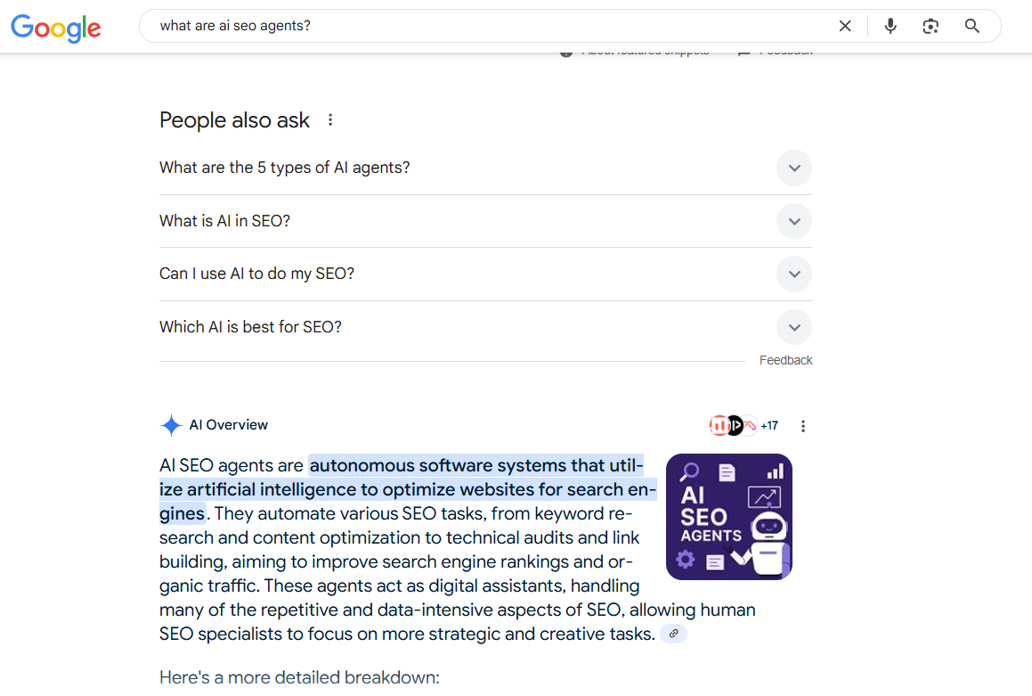
Task: Click the flag icon beside Feedback
Action: click(745, 51)
